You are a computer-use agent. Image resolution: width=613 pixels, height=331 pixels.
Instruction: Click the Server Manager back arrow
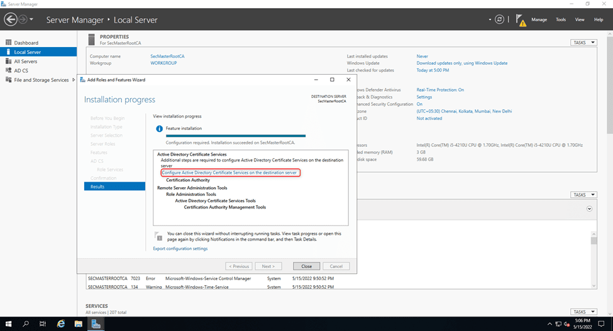(11, 19)
